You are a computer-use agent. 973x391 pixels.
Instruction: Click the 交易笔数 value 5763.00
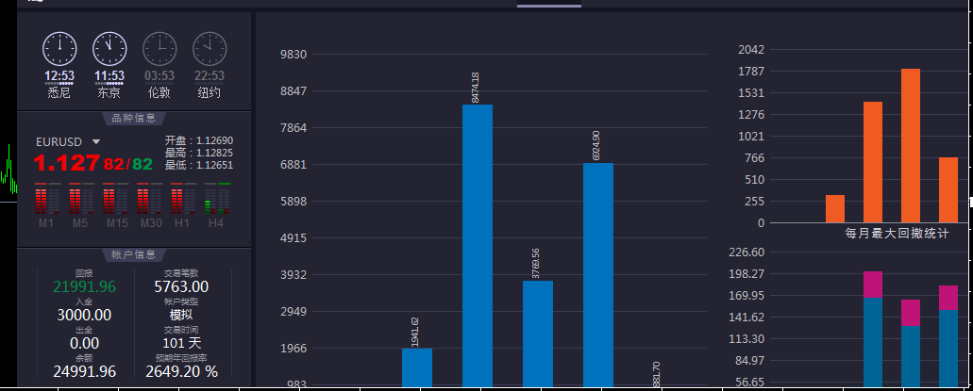click(181, 287)
